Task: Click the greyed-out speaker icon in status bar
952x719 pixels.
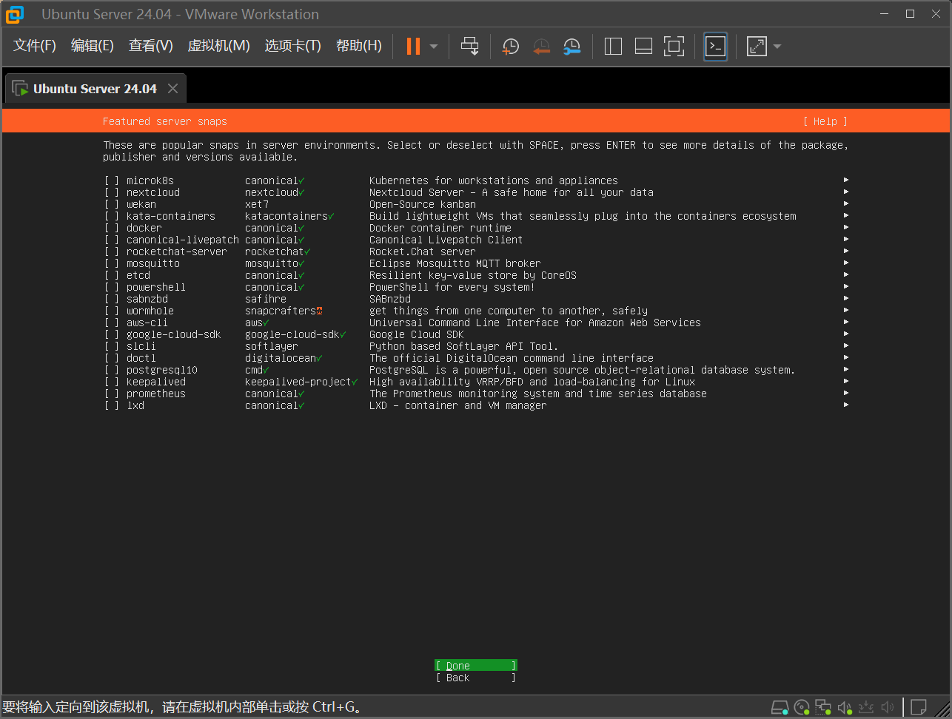Action: (x=888, y=708)
